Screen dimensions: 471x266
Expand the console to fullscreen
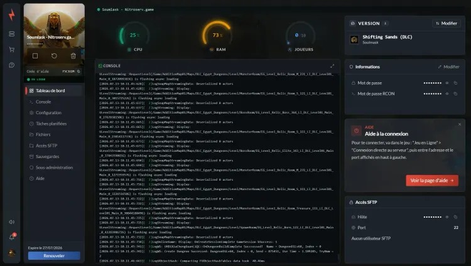332,66
